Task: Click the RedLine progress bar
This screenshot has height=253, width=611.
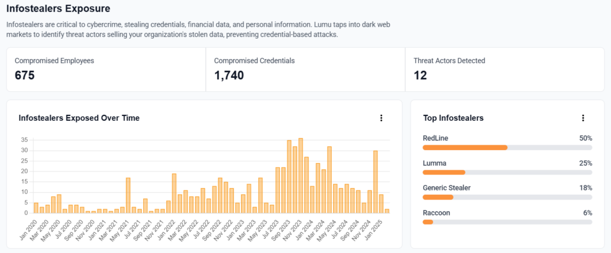Action: coord(507,147)
